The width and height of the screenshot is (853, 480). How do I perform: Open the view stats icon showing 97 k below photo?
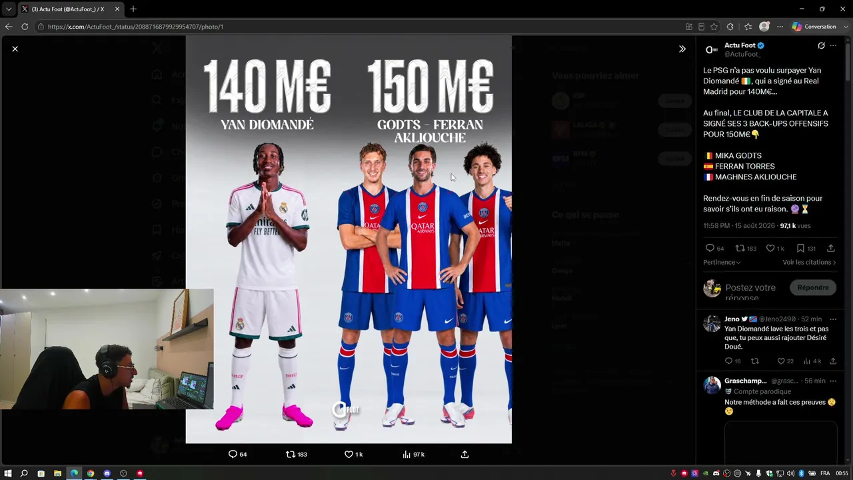click(x=407, y=454)
